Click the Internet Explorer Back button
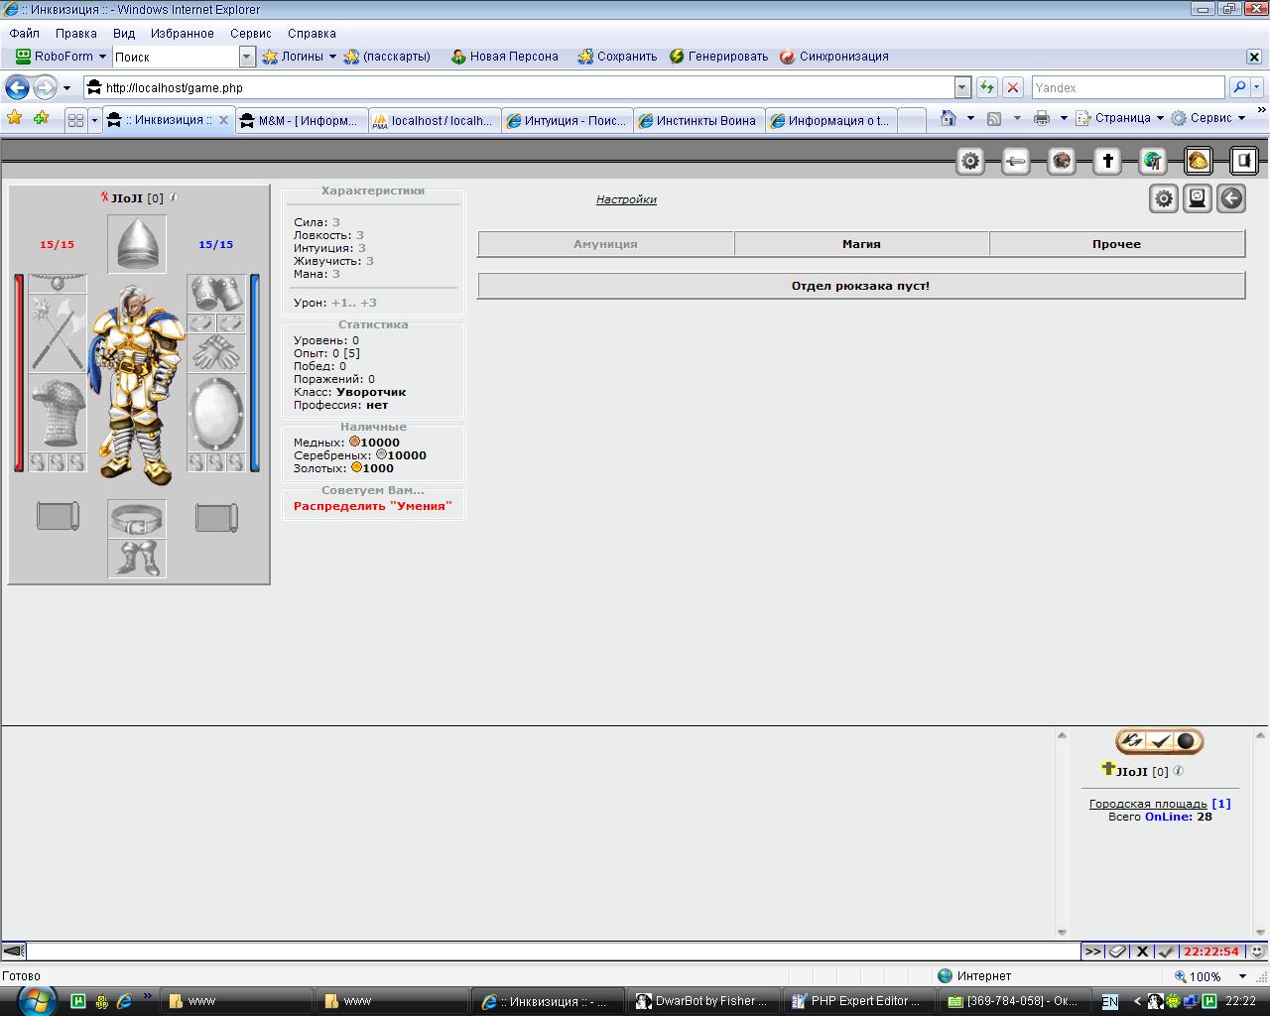 tap(17, 87)
